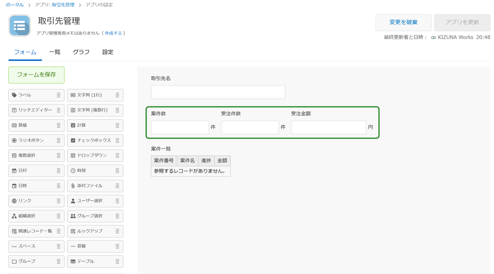Click the リンク globe icon
This screenshot has height=274, width=494.
[14, 201]
